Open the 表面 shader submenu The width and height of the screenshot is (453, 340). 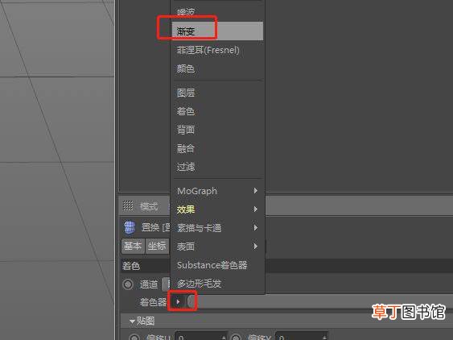click(217, 247)
